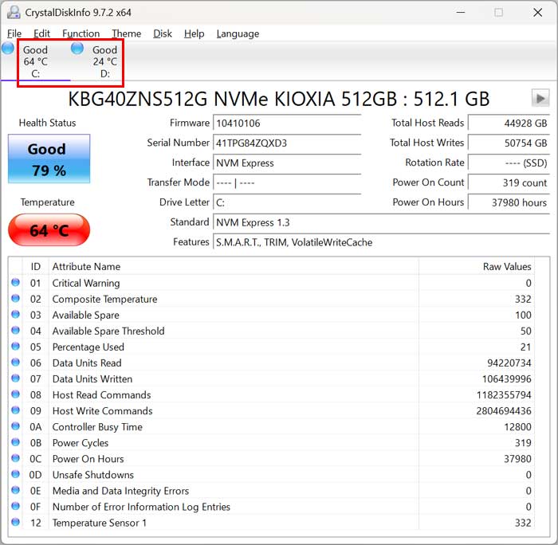The height and width of the screenshot is (545, 558).
Task: Click the status dot for Controller Busy Time
Action: click(x=15, y=426)
